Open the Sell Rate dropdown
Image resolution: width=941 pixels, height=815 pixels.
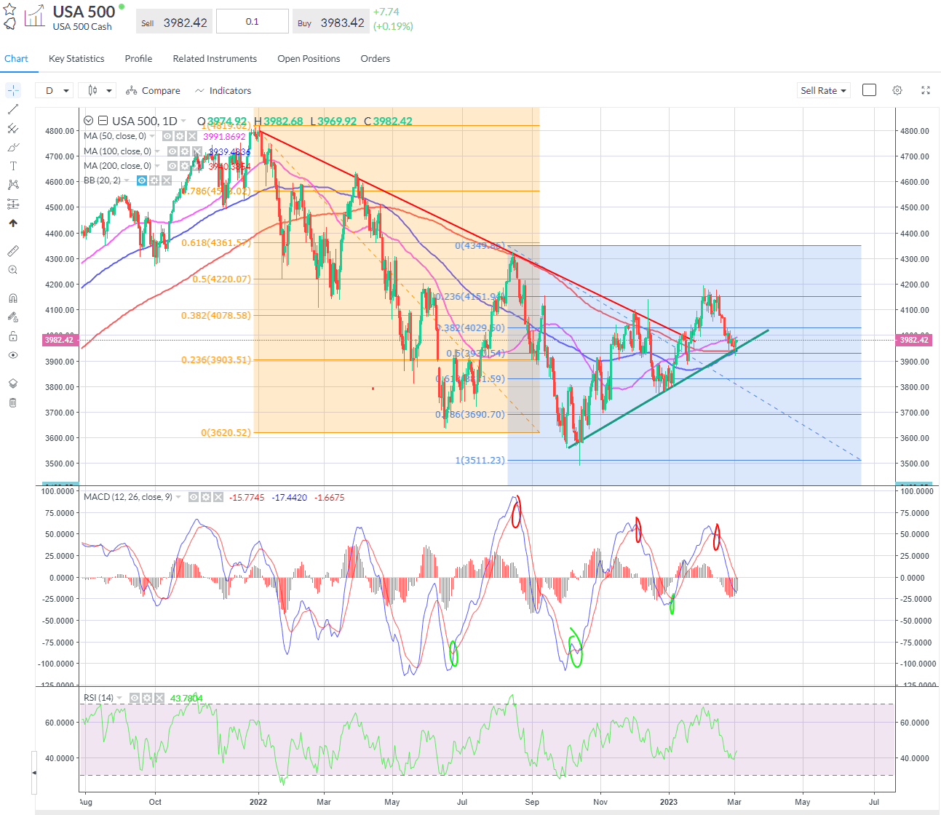[x=823, y=90]
